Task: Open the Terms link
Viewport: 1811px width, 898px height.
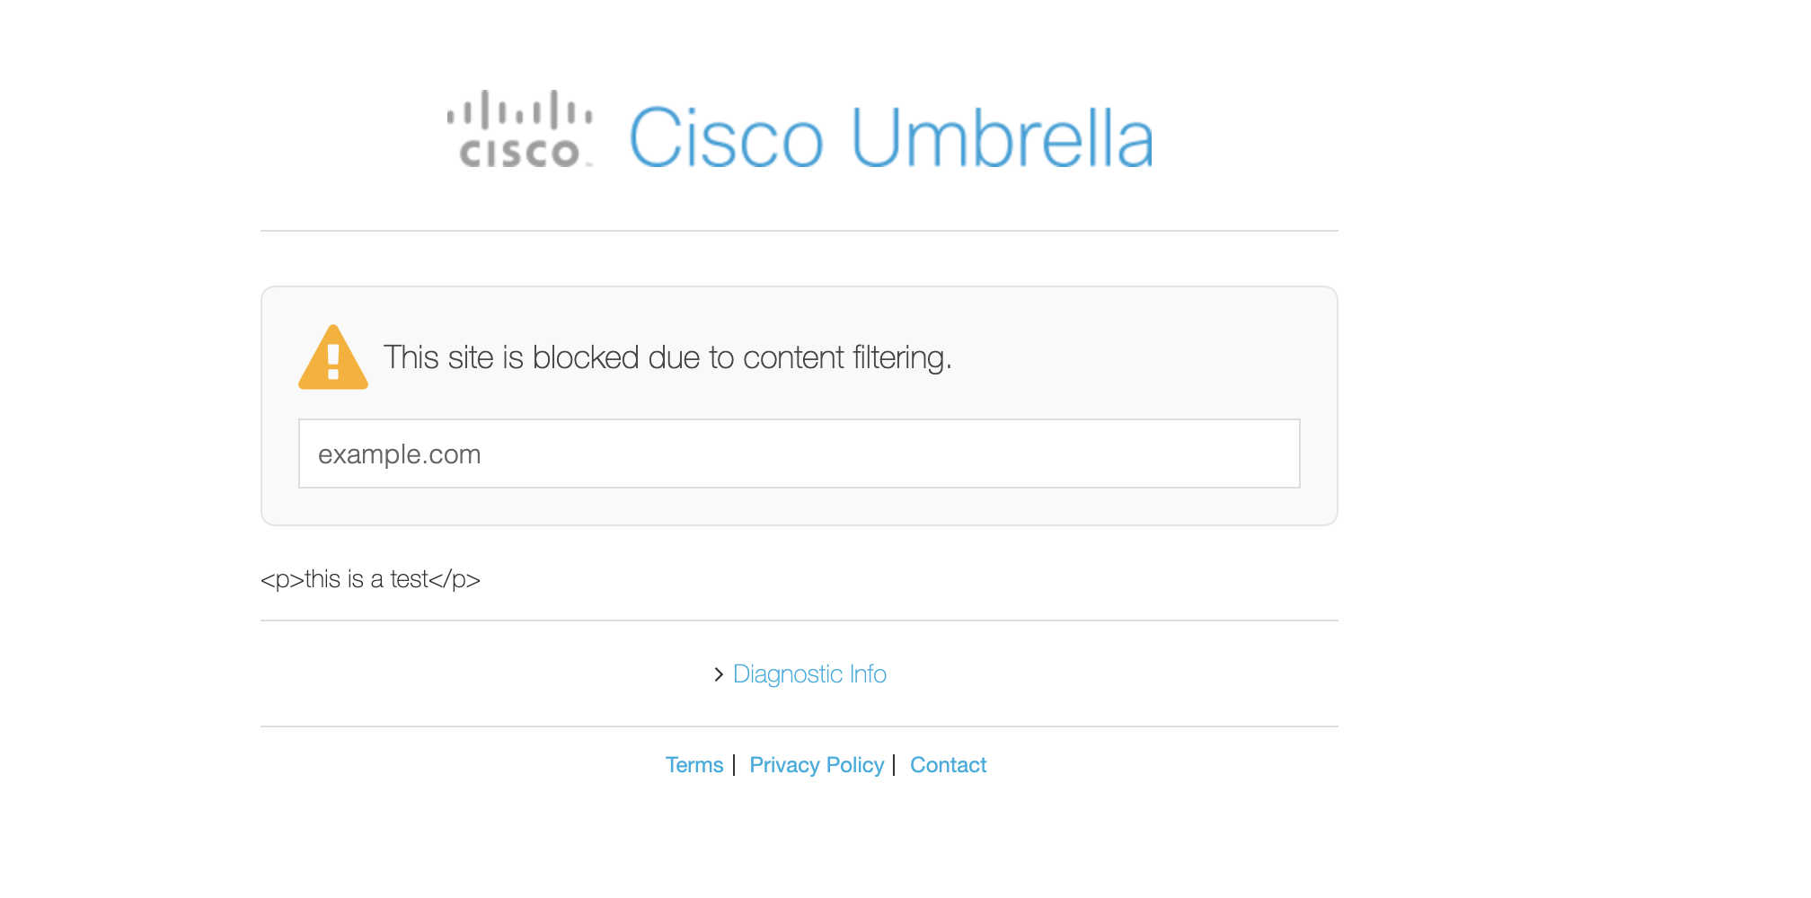Action: [x=693, y=765]
